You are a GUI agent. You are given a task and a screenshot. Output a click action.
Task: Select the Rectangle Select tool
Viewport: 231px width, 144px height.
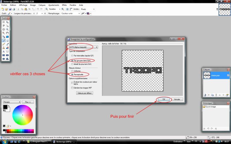pos(4,22)
